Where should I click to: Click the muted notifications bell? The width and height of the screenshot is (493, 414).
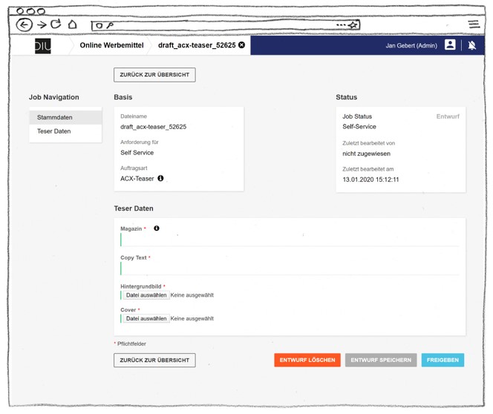[471, 45]
